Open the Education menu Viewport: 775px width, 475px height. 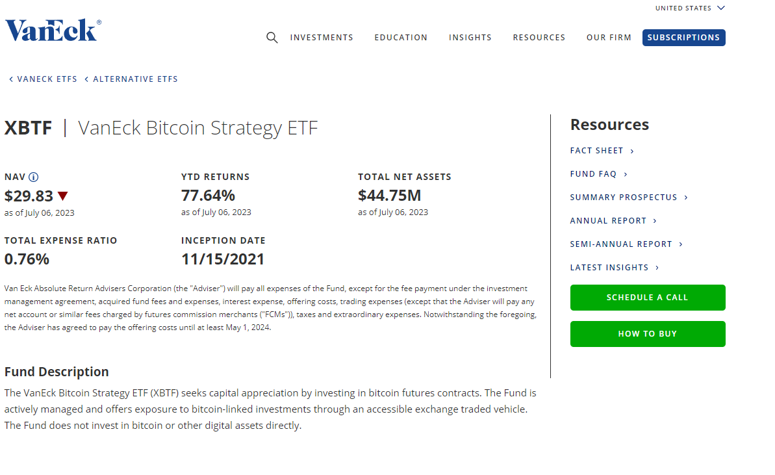click(401, 38)
